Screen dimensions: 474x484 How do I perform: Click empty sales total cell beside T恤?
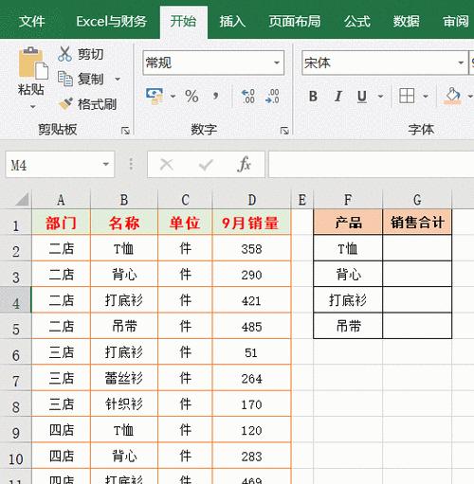[x=417, y=248]
